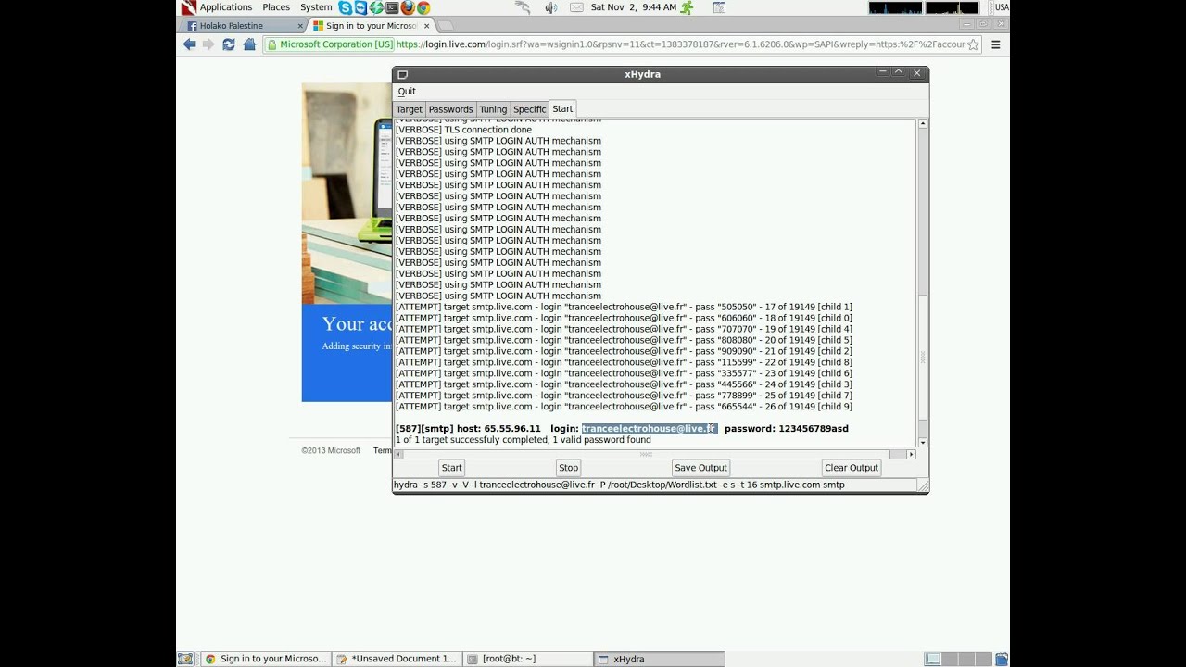This screenshot has width=1186, height=667.
Task: Click the green running man icon
Action: [687, 7]
